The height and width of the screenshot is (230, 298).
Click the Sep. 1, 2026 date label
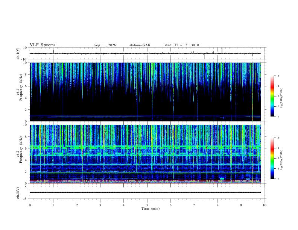pyautogui.click(x=105, y=45)
